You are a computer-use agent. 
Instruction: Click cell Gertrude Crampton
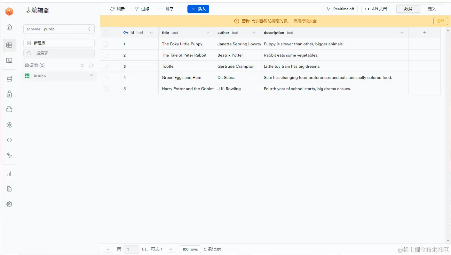[238, 66]
